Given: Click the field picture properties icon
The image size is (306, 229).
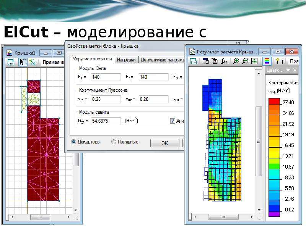Looking at the screenshot, I should tap(205, 61).
